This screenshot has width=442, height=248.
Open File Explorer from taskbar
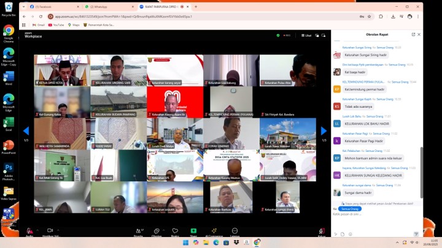[x=206, y=242]
